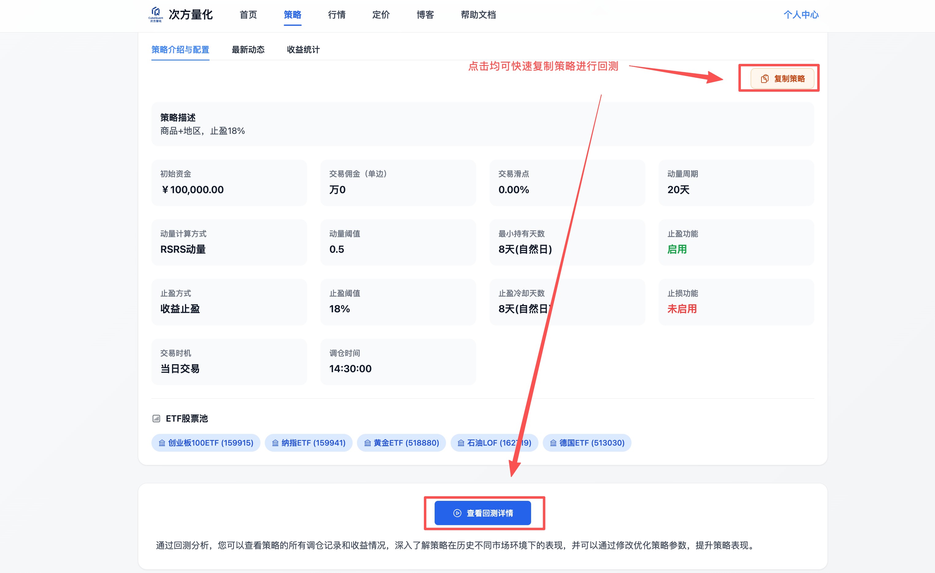
Task: Switch to the 最新动态 tab
Action: click(x=248, y=50)
